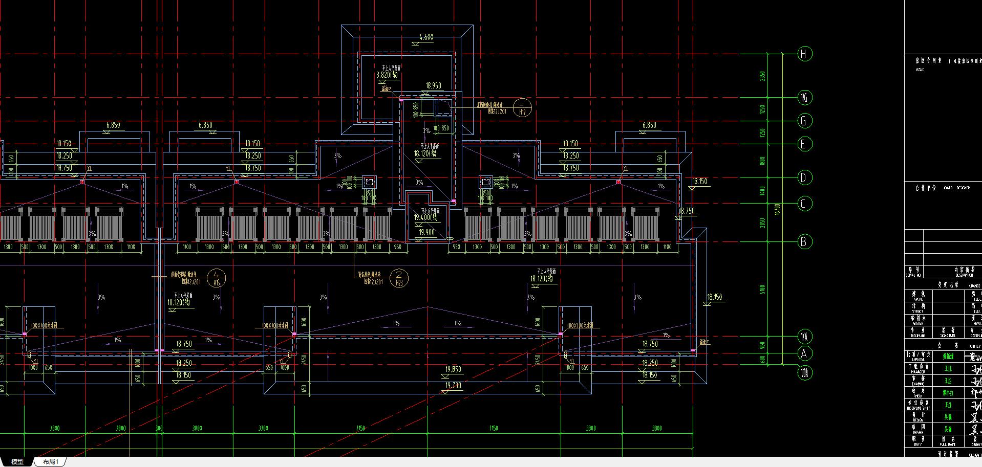Click the 5100 dimension between B and 1/A
This screenshot has width=982, height=467.
click(762, 289)
